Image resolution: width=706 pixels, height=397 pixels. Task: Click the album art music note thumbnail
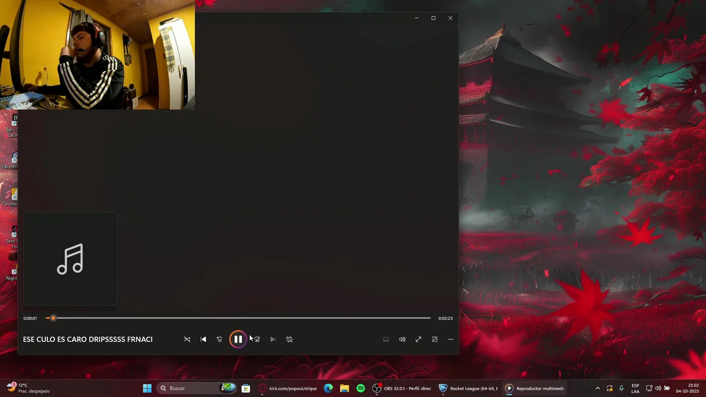click(70, 259)
